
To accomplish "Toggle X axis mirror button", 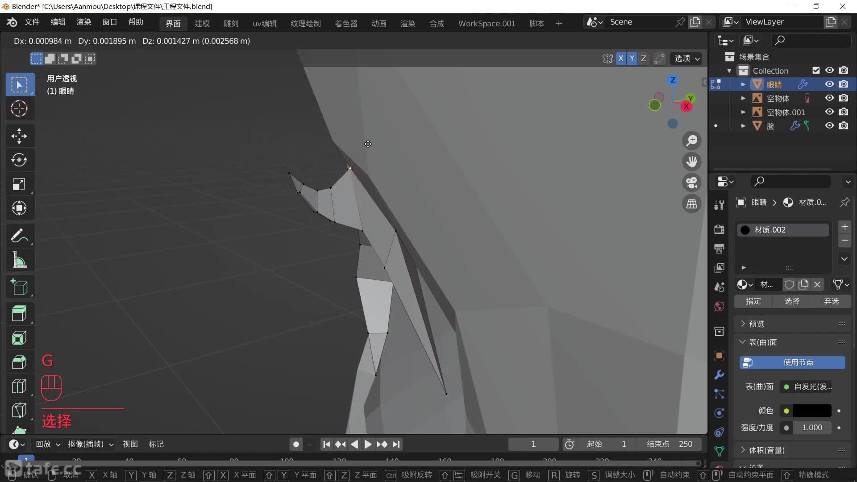I will click(x=620, y=58).
